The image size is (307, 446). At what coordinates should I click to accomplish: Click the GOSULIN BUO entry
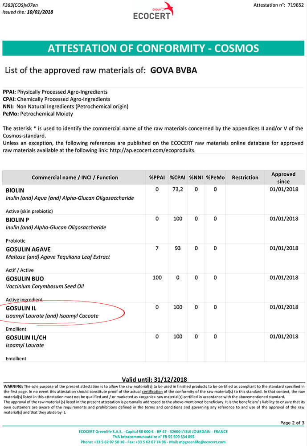coord(25,279)
